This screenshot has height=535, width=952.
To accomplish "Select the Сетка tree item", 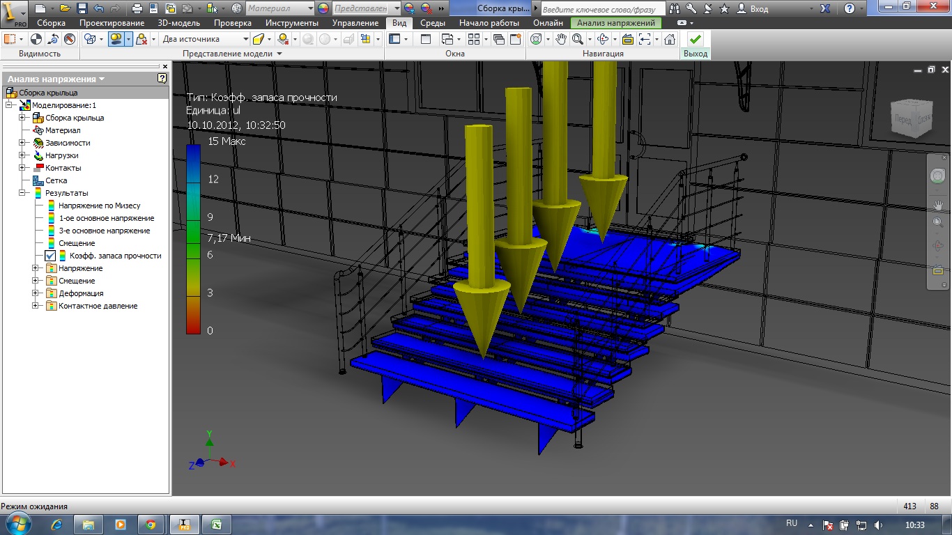I will (56, 180).
